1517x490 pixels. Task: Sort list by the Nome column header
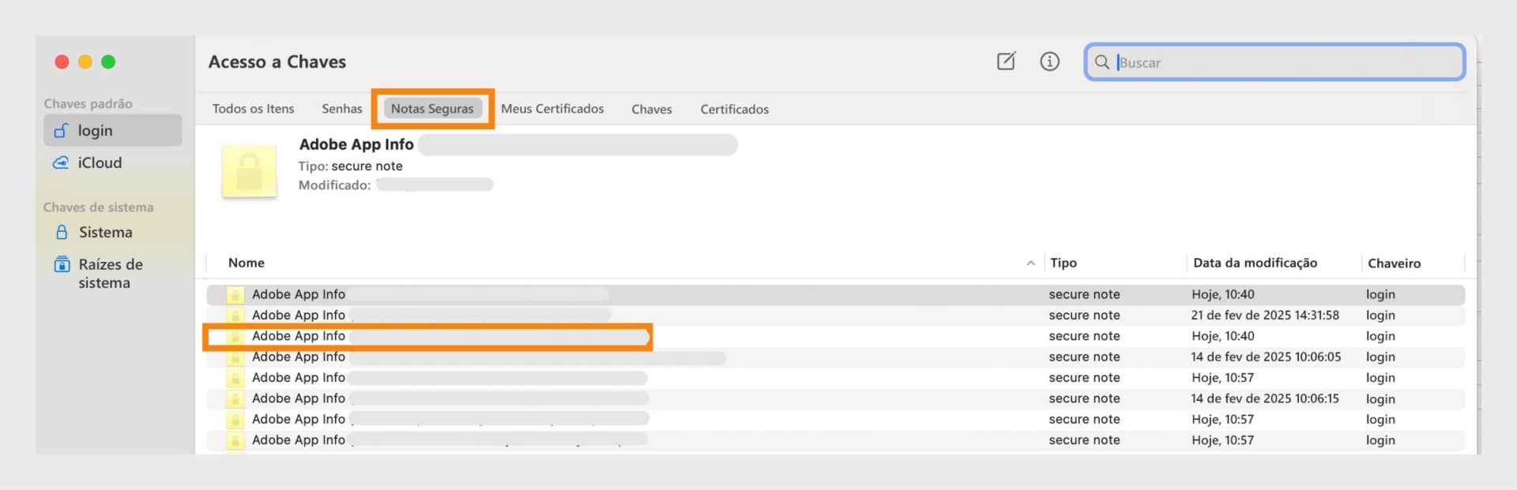(246, 263)
